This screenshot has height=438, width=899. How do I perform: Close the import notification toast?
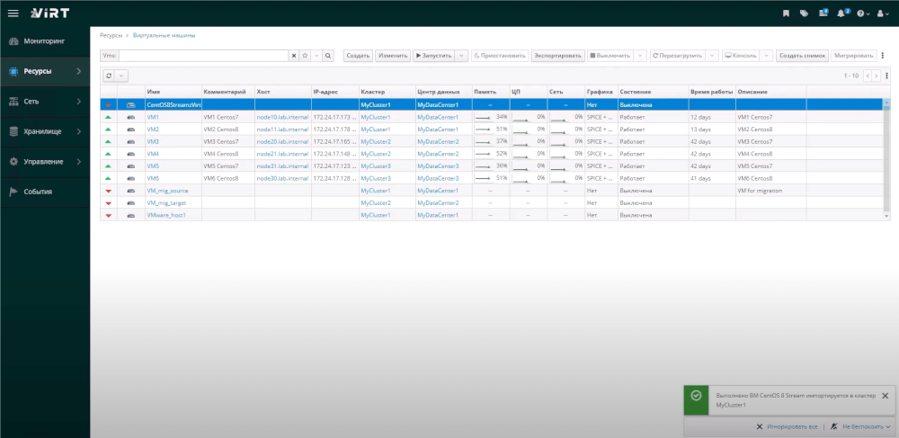click(x=885, y=396)
